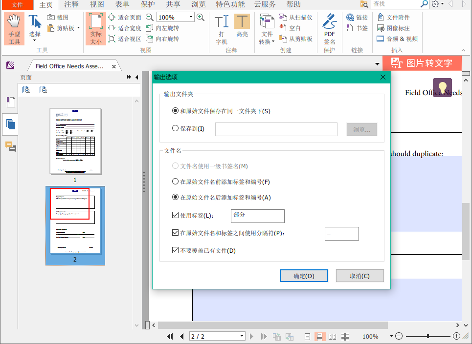
Task: Switch to the Protect (保护) tab
Action: 148,4
